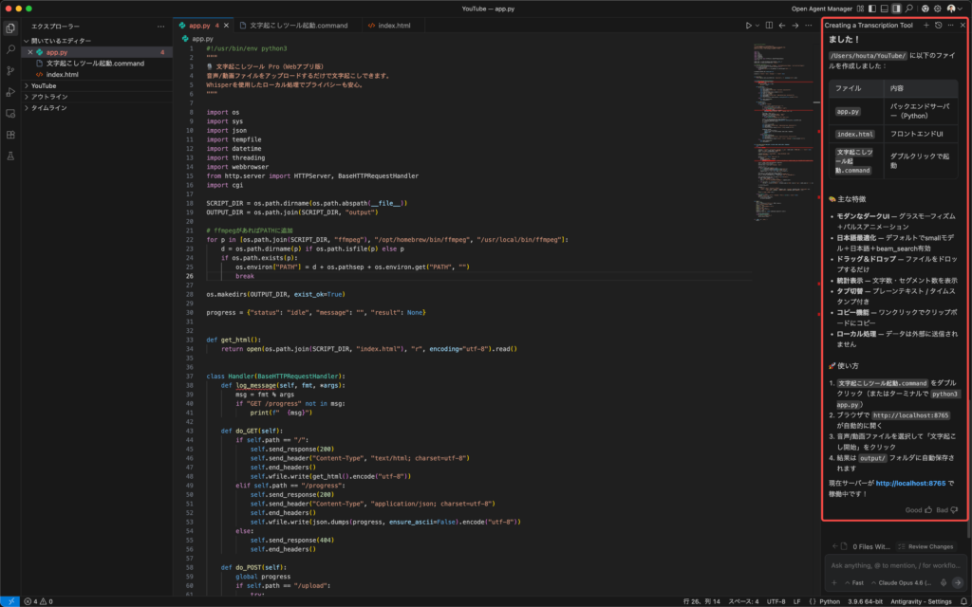Viewport: 972px width, 607px height.
Task: Click the Review Changes button
Action: pyautogui.click(x=925, y=546)
